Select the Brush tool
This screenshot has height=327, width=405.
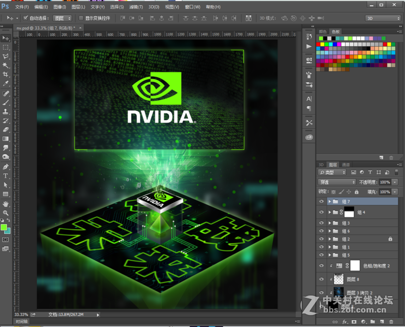(6, 103)
